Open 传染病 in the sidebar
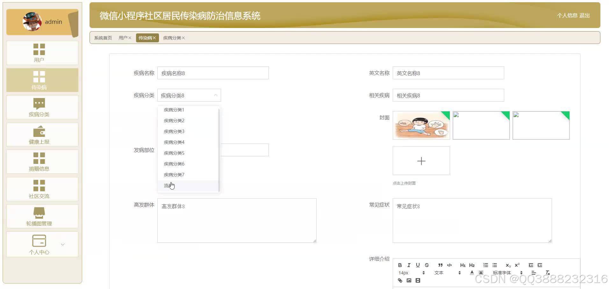 [42, 80]
